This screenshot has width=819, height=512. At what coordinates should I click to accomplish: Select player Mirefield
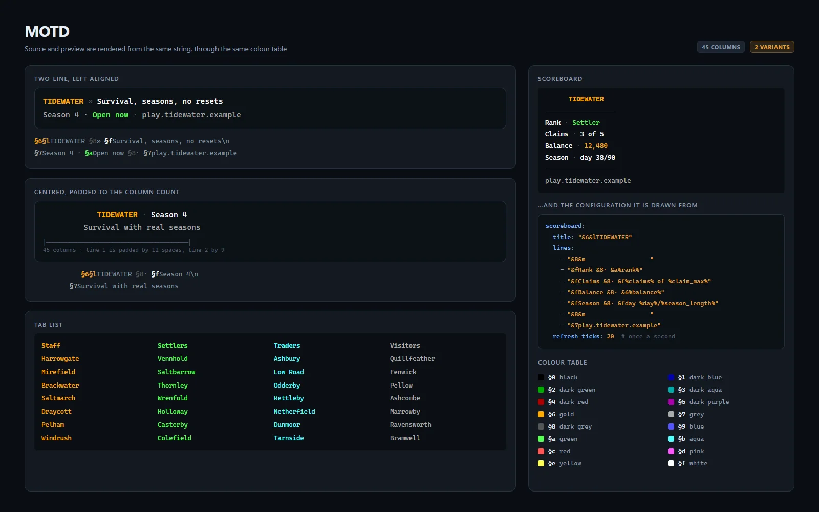click(58, 372)
